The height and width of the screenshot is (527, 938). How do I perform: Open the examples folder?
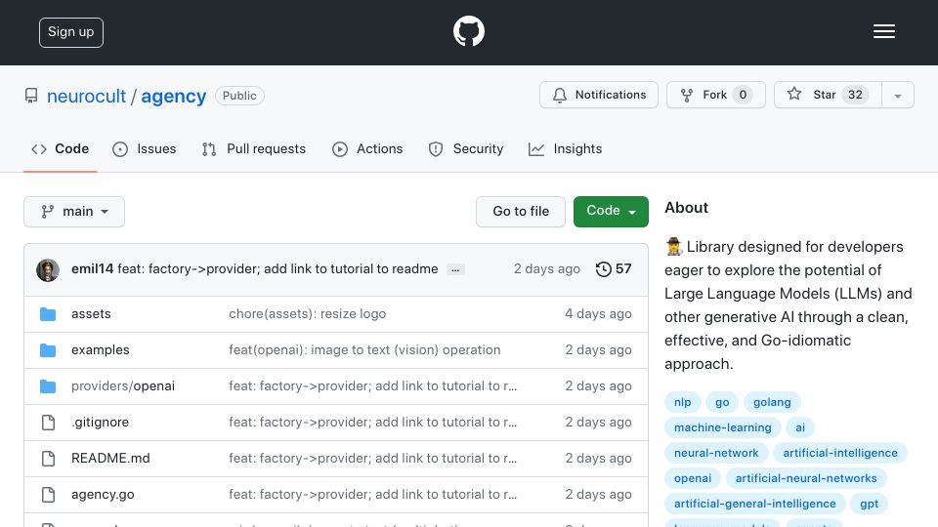point(100,350)
